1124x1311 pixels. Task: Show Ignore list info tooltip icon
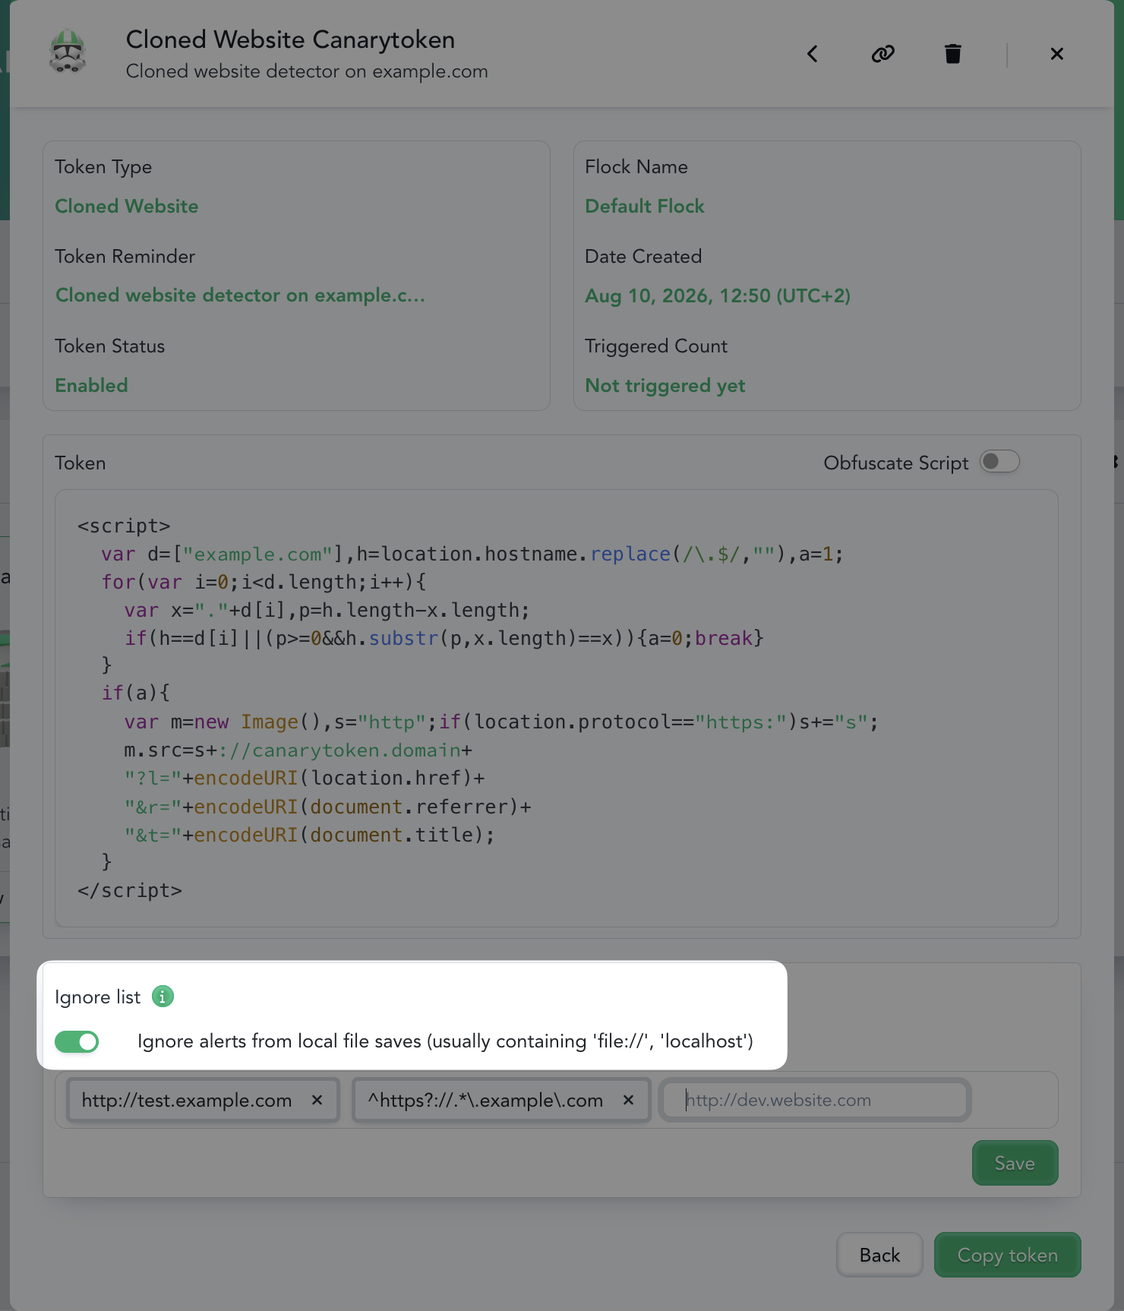163,997
